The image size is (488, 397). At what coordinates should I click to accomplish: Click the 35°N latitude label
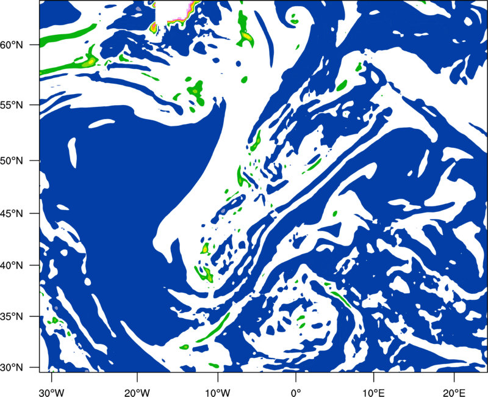point(12,316)
